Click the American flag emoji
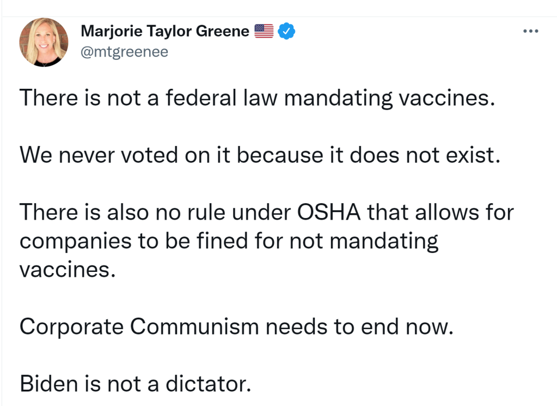Screen dimensions: 557x406 264,31
